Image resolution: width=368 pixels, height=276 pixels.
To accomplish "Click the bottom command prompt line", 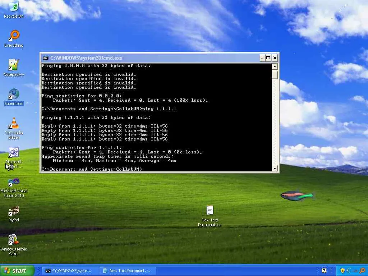I will pyautogui.click(x=92, y=169).
